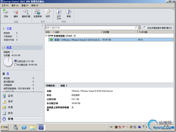This screenshot has width=176, height=132.
Task: Open the 查看(V) menu
Action: (25, 5)
